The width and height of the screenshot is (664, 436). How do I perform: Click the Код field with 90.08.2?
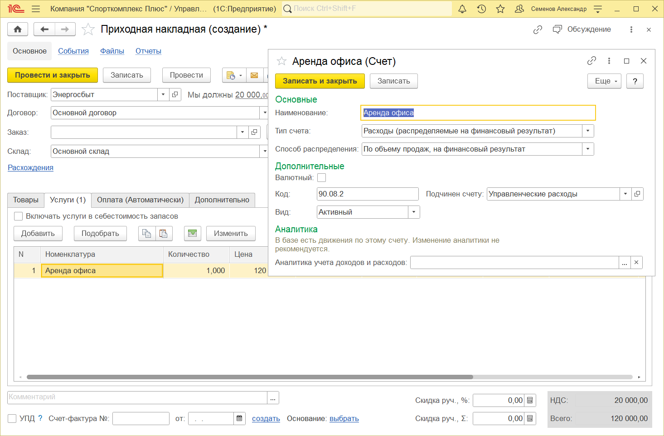pyautogui.click(x=368, y=194)
